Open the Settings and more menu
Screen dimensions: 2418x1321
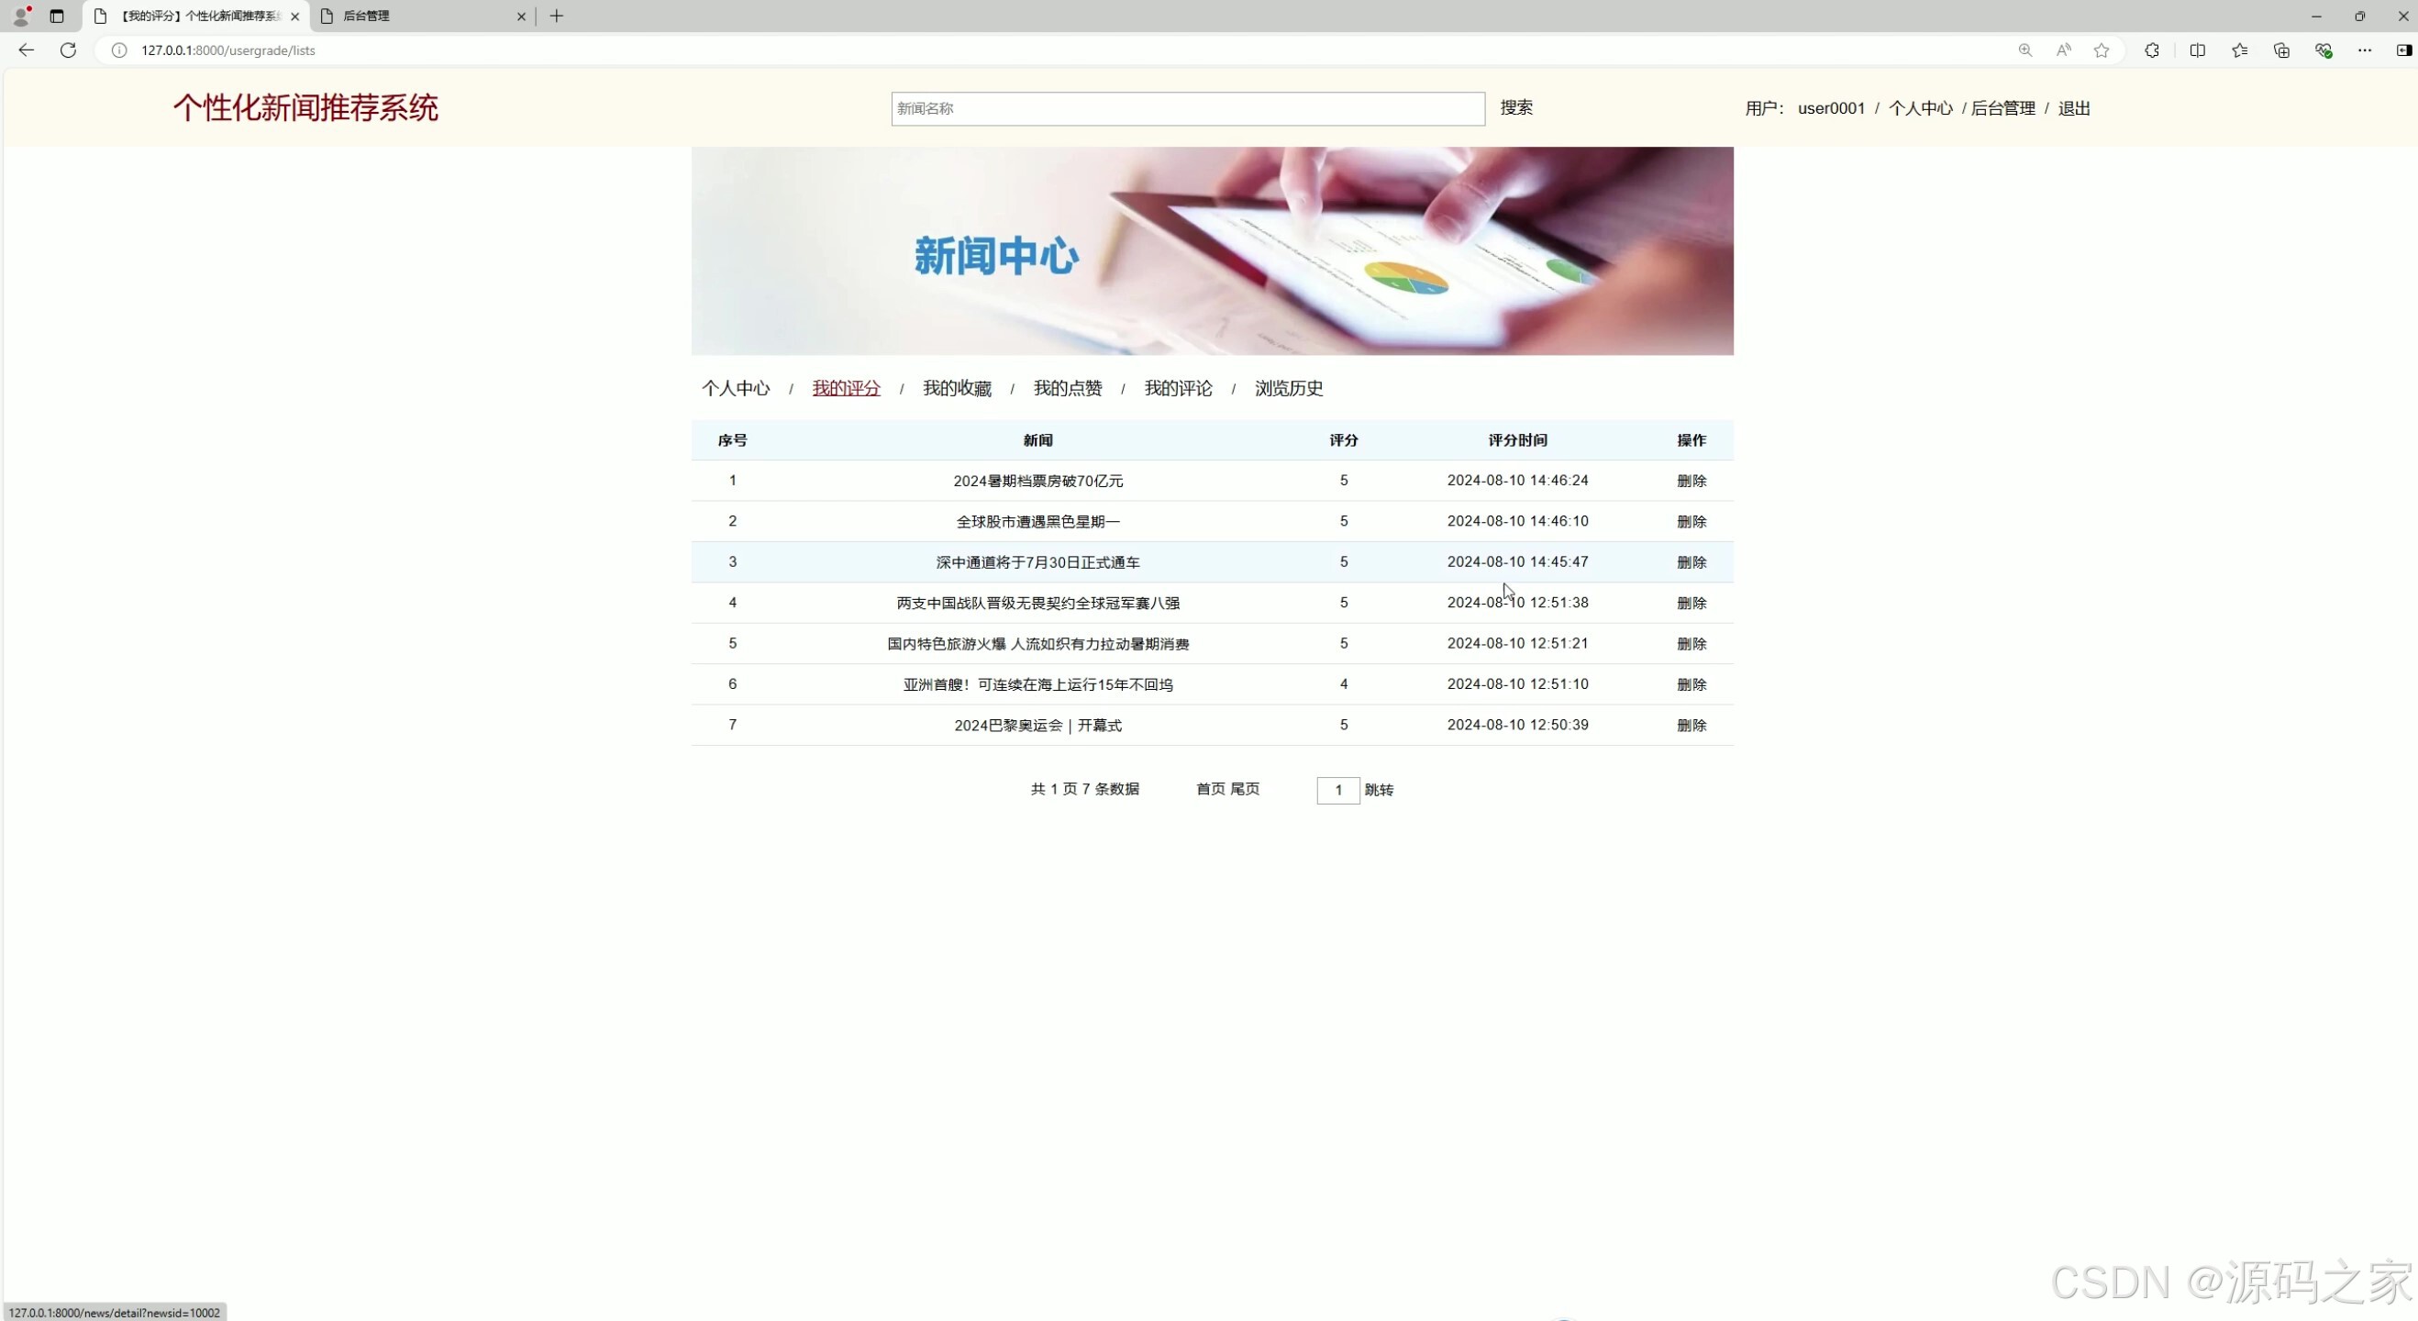point(2366,50)
